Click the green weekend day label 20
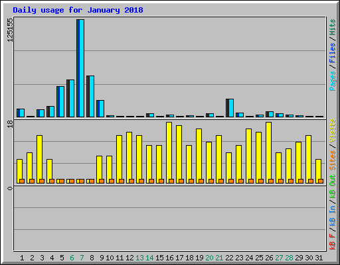The height and width of the screenshot is (265, 340). pyautogui.click(x=209, y=258)
